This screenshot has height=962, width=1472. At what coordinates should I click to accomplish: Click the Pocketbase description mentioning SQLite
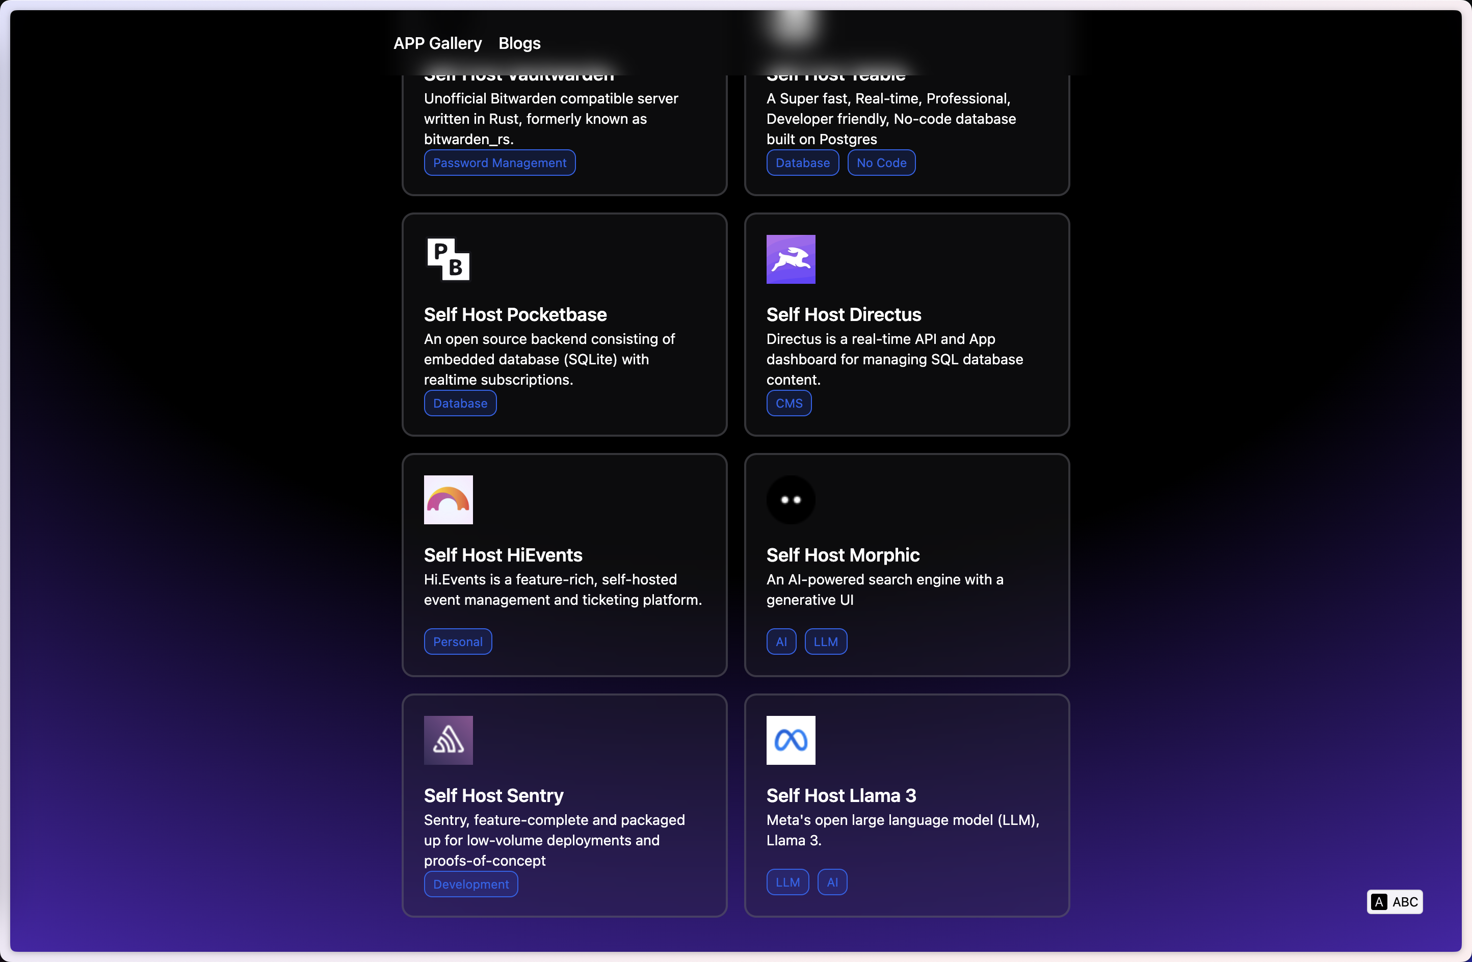click(x=549, y=359)
